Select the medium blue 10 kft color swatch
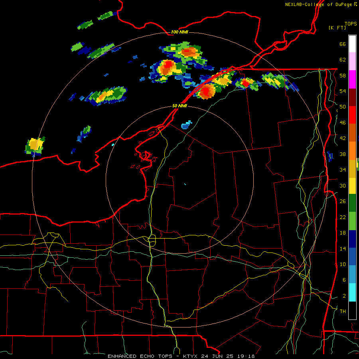The height and width of the screenshot is (359, 359). [x=352, y=256]
